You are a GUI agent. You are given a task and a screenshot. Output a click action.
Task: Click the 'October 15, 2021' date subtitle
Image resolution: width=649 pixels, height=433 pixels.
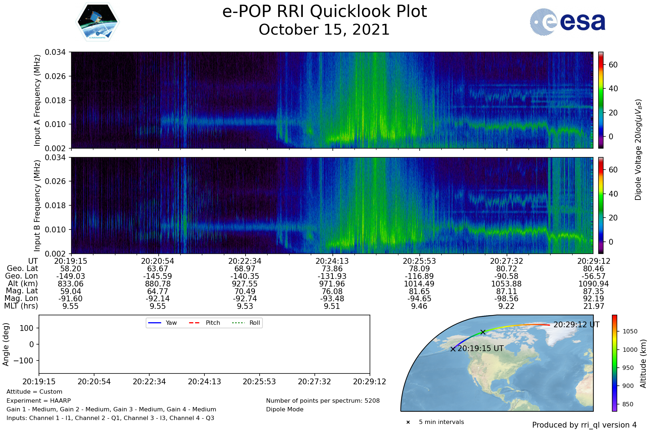tap(324, 30)
